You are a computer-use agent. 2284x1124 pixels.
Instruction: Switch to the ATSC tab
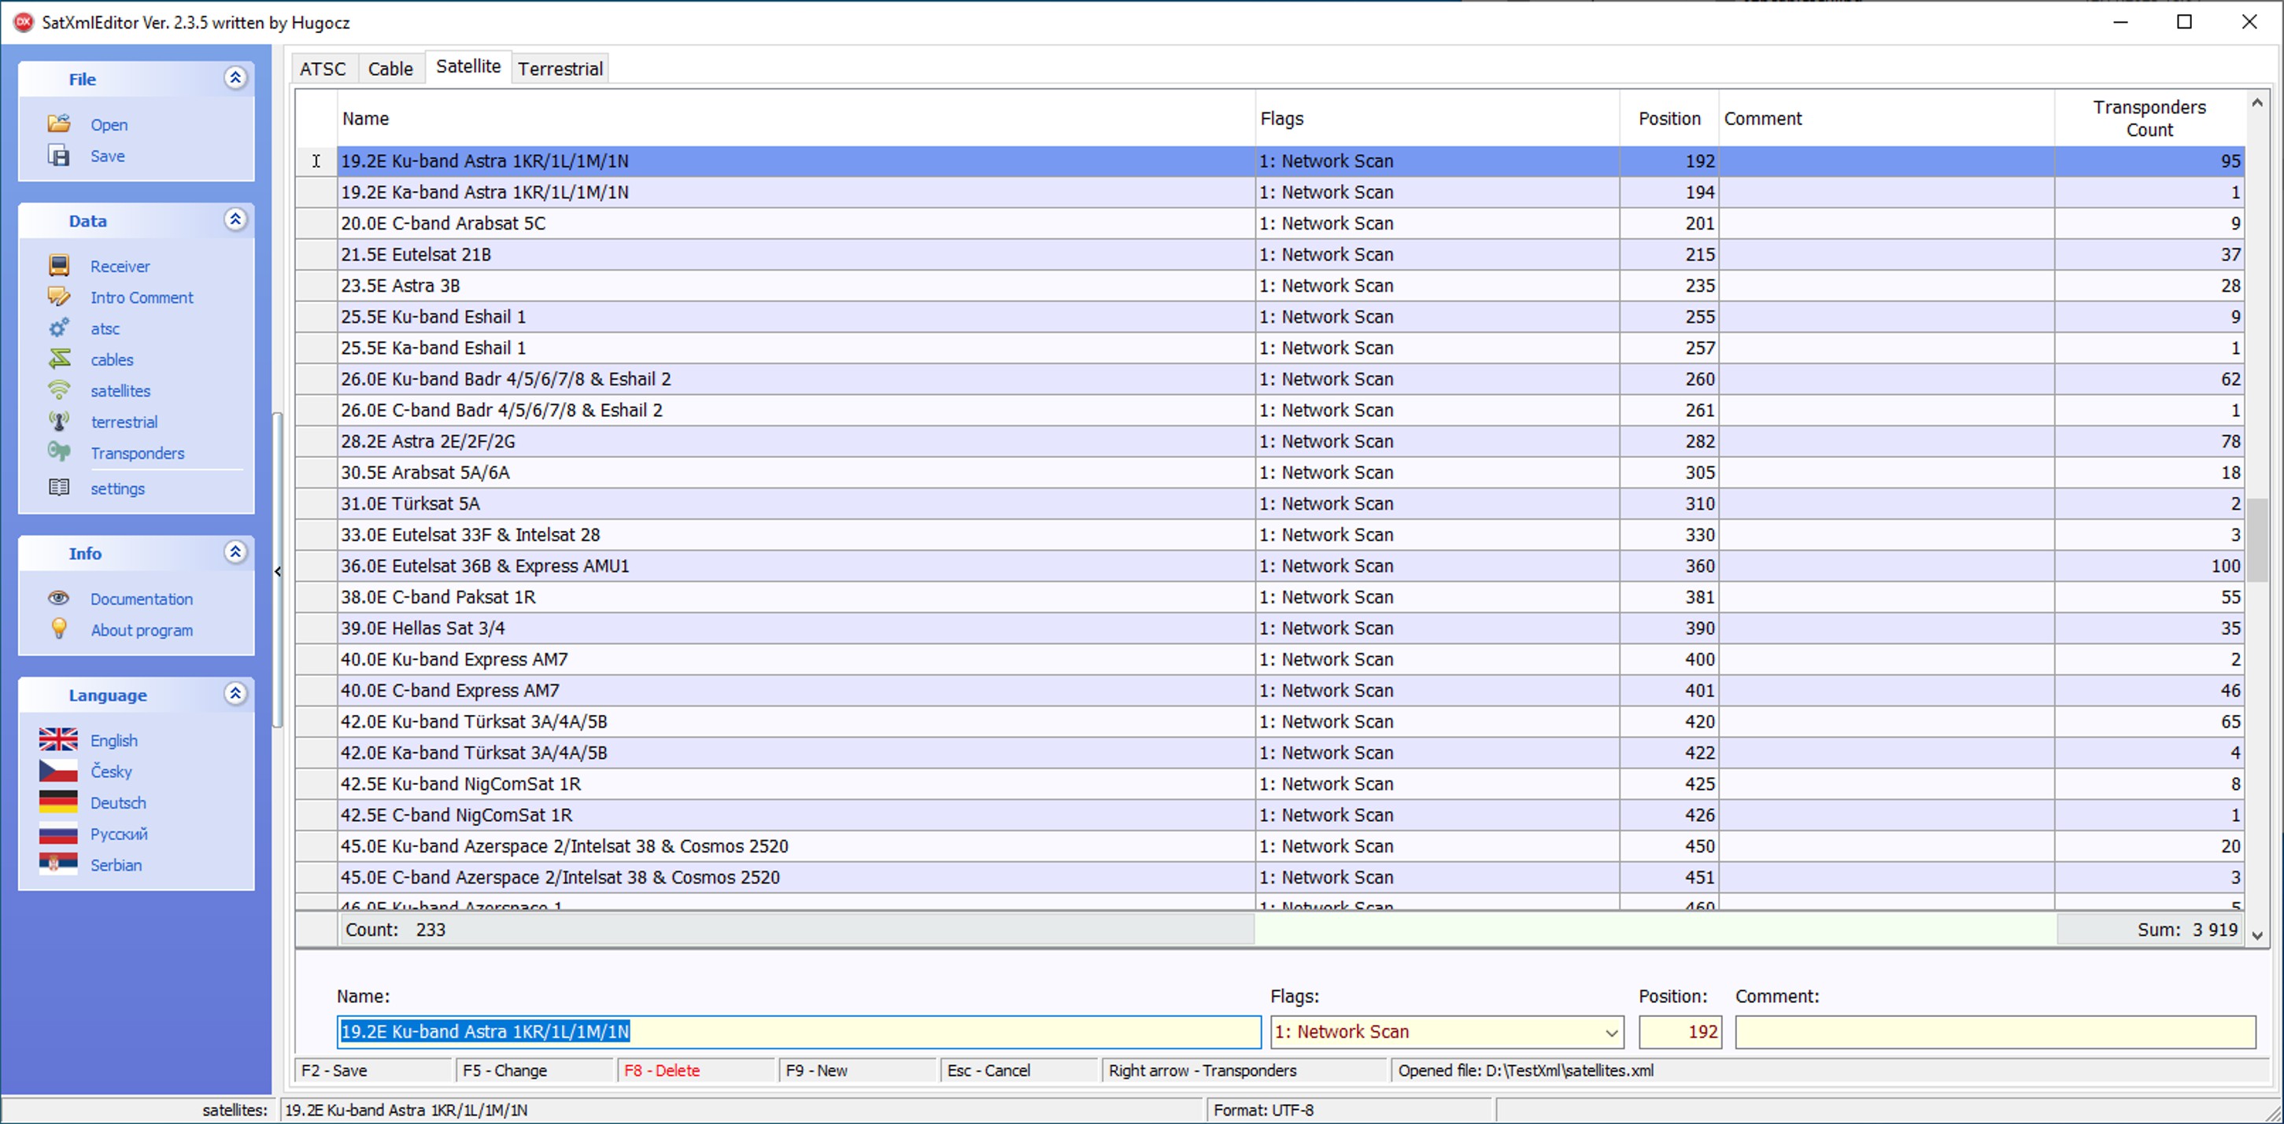tap(323, 68)
